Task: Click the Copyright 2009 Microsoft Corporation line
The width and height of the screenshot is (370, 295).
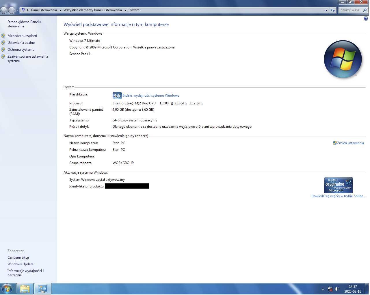Action: (x=122, y=47)
